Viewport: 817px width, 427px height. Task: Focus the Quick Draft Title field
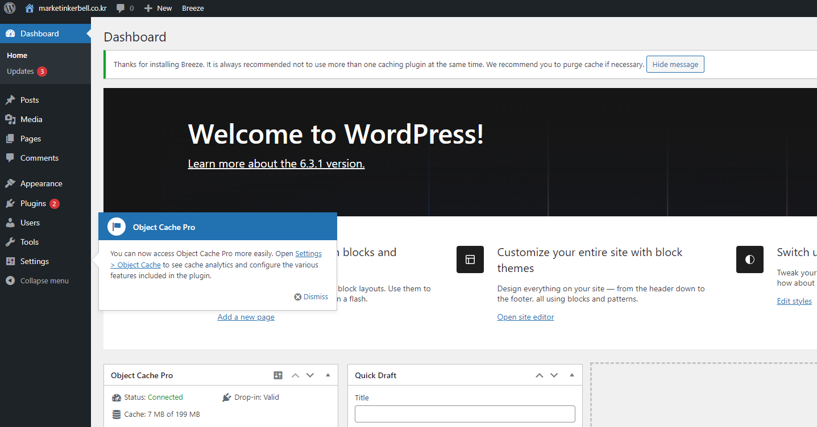pyautogui.click(x=465, y=414)
